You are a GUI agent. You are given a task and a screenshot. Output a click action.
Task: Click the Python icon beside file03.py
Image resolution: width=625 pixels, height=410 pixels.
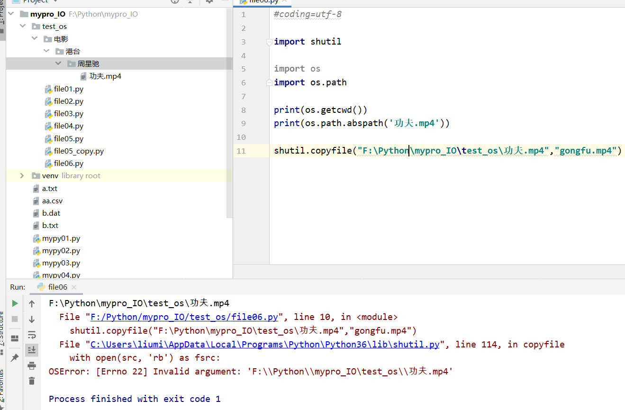(48, 114)
